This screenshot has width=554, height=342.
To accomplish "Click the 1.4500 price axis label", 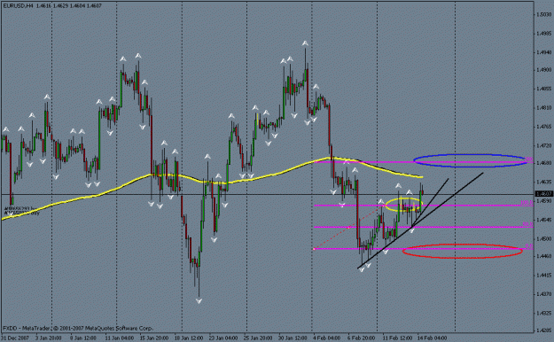I will click(544, 239).
